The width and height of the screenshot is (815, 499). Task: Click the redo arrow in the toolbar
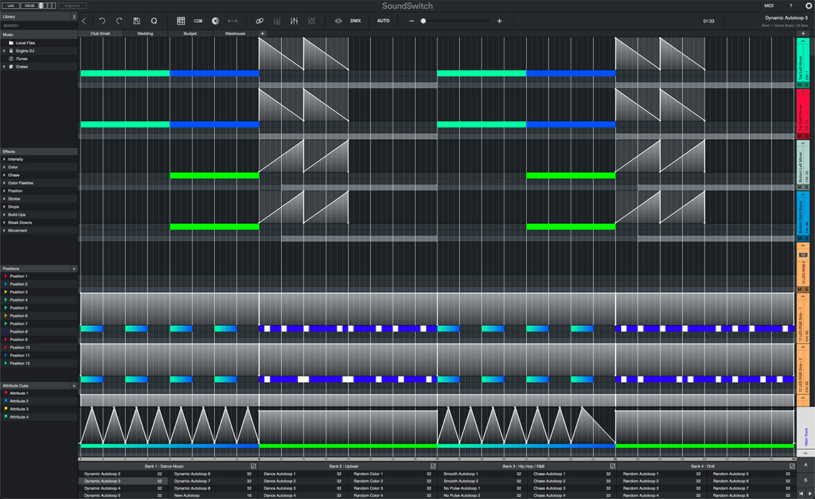[x=119, y=21]
